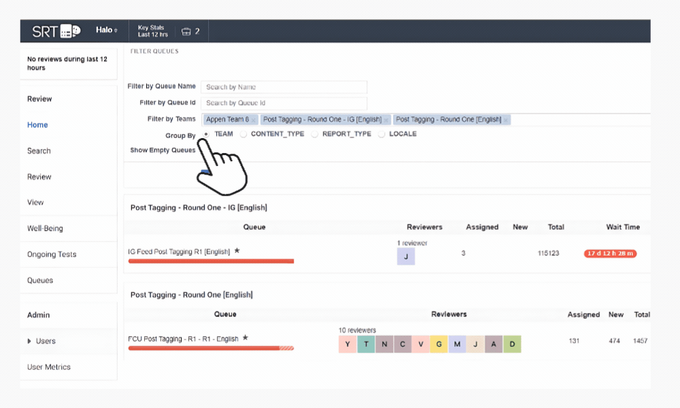Screen dimensions: 680x408
Task: Open the briefcase icon showing 2
Action: click(x=190, y=31)
